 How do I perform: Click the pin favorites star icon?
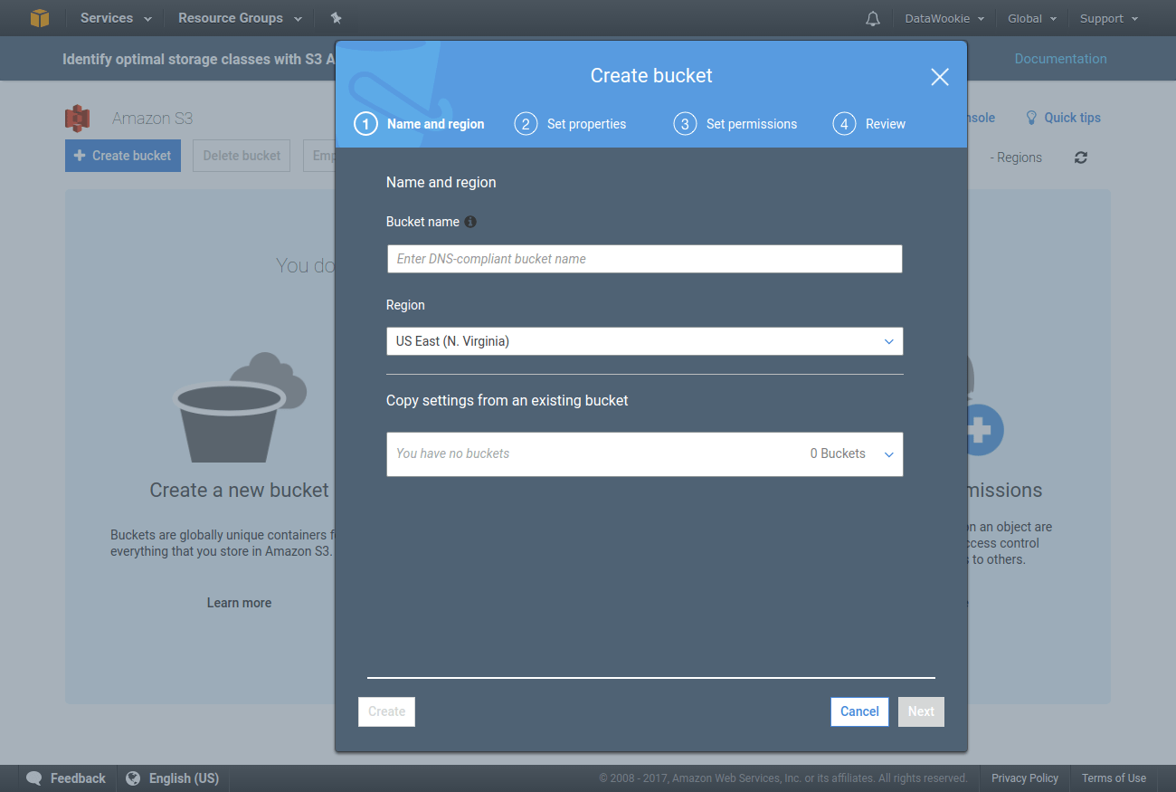coord(336,17)
